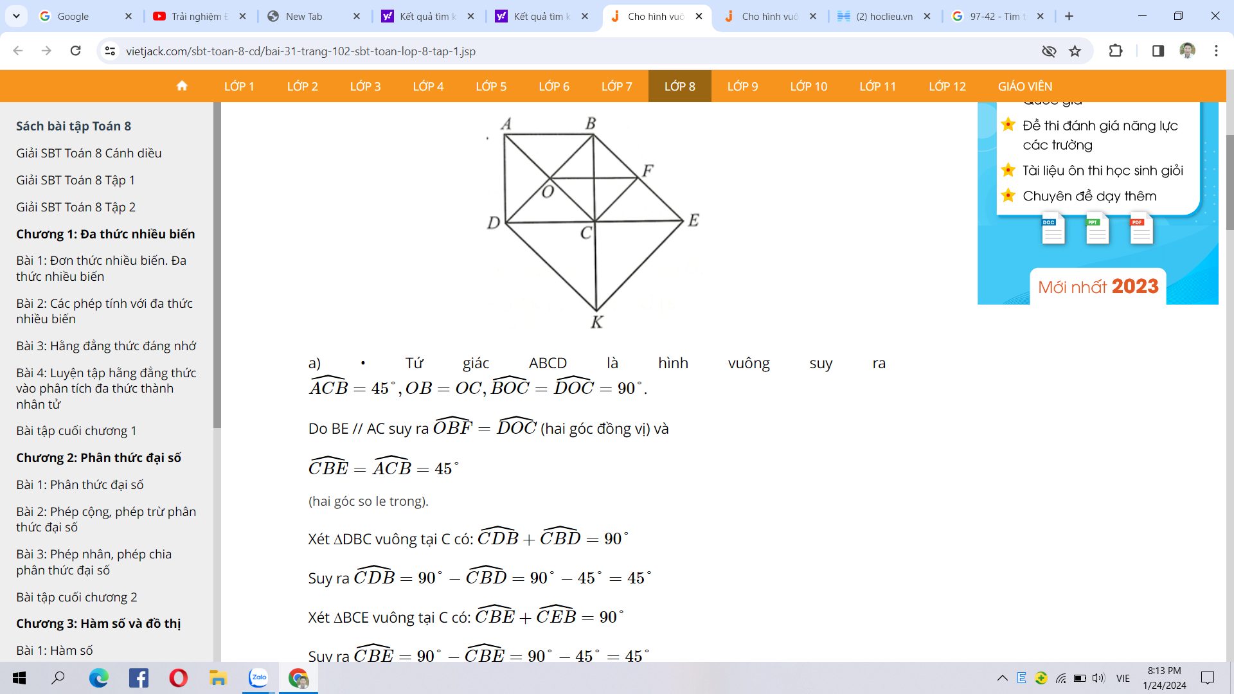Screen dimensions: 1234x694
Task: Toggle the Chrome side panel
Action: point(1158,51)
